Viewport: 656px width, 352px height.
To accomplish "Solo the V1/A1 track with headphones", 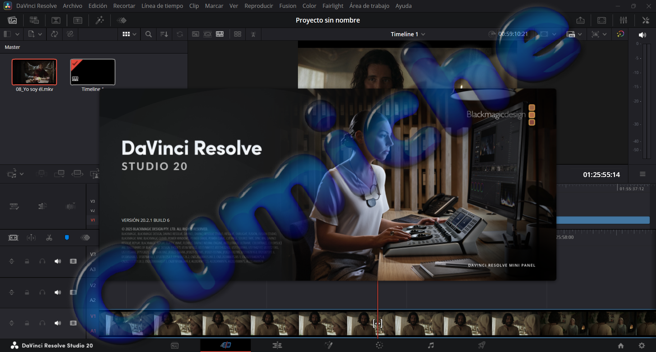I will tap(42, 323).
